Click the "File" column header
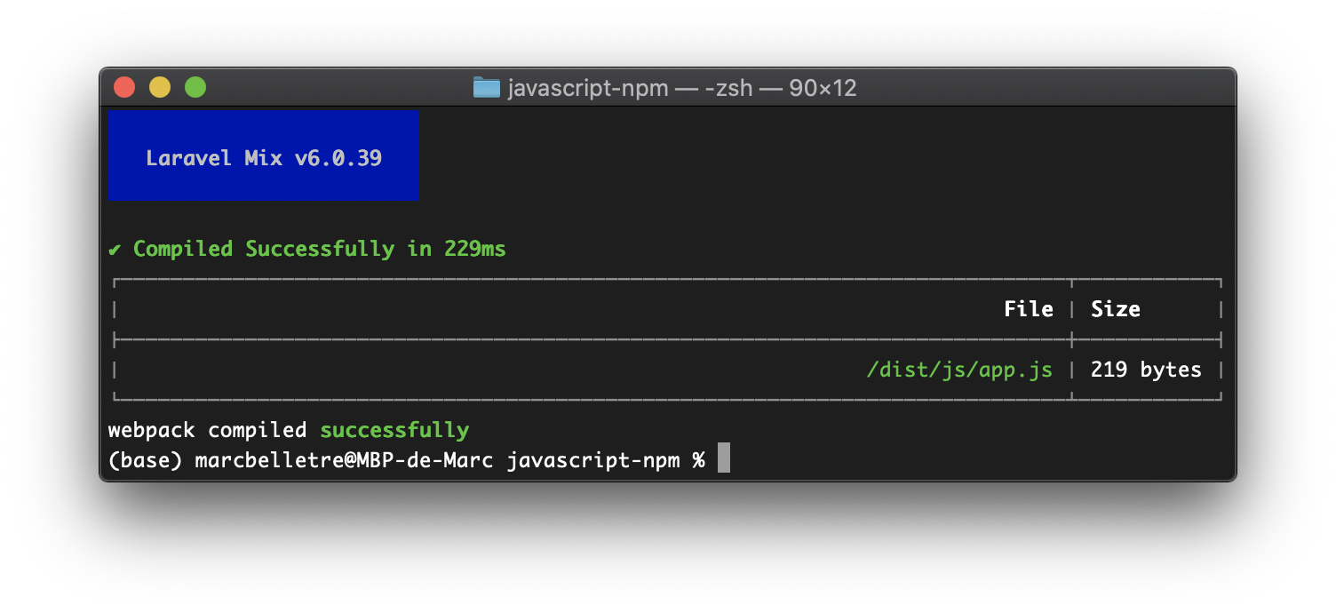This screenshot has width=1336, height=613. tap(1029, 309)
